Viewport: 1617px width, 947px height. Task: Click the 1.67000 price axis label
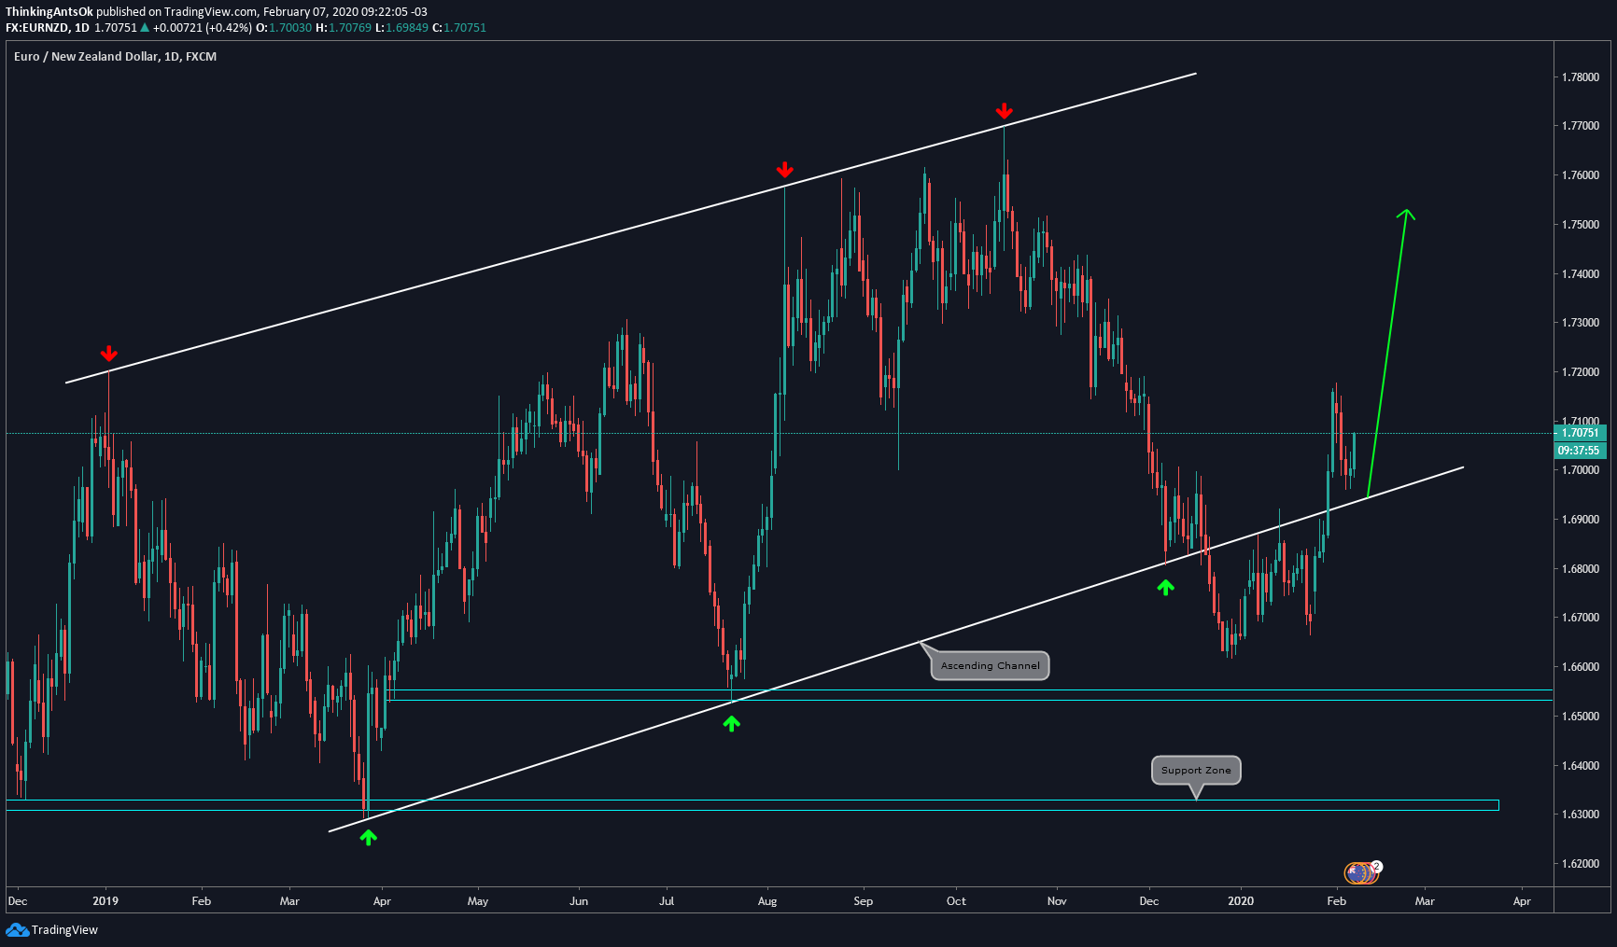coord(1581,618)
